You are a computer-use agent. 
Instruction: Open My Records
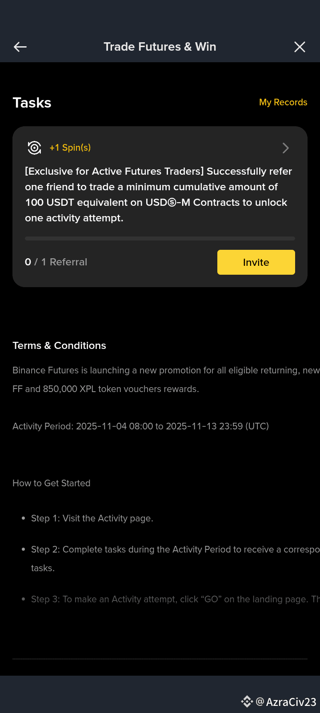pos(283,102)
